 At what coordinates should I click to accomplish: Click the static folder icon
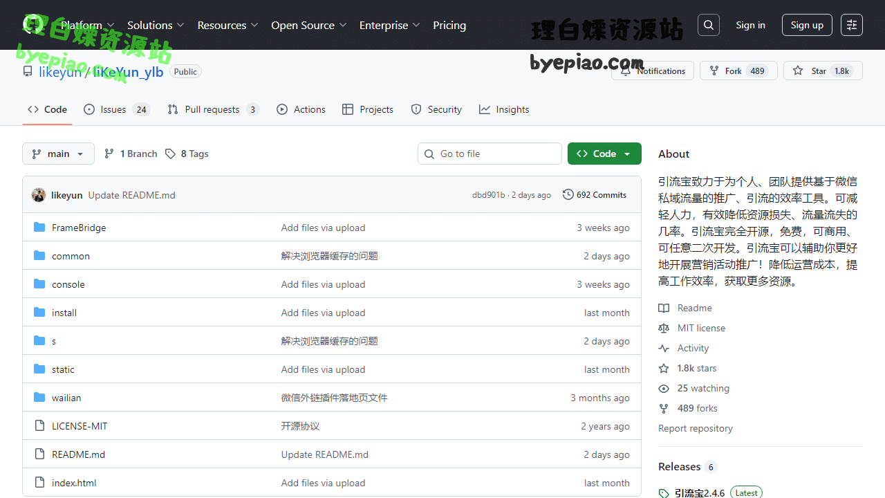coord(39,369)
